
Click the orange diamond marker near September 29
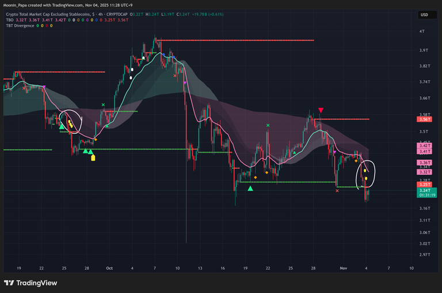pos(96,140)
